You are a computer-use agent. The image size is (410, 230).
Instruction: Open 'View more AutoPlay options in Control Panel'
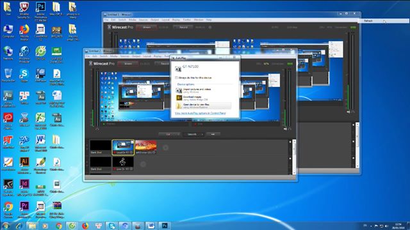201,113
